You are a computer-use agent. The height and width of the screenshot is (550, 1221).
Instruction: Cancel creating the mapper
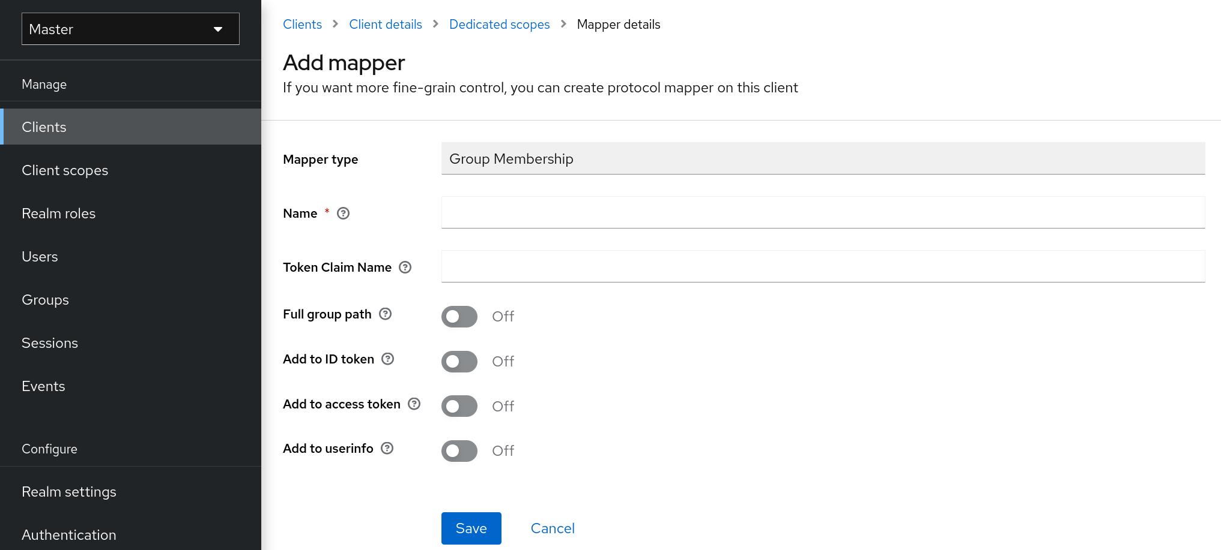[x=552, y=528]
